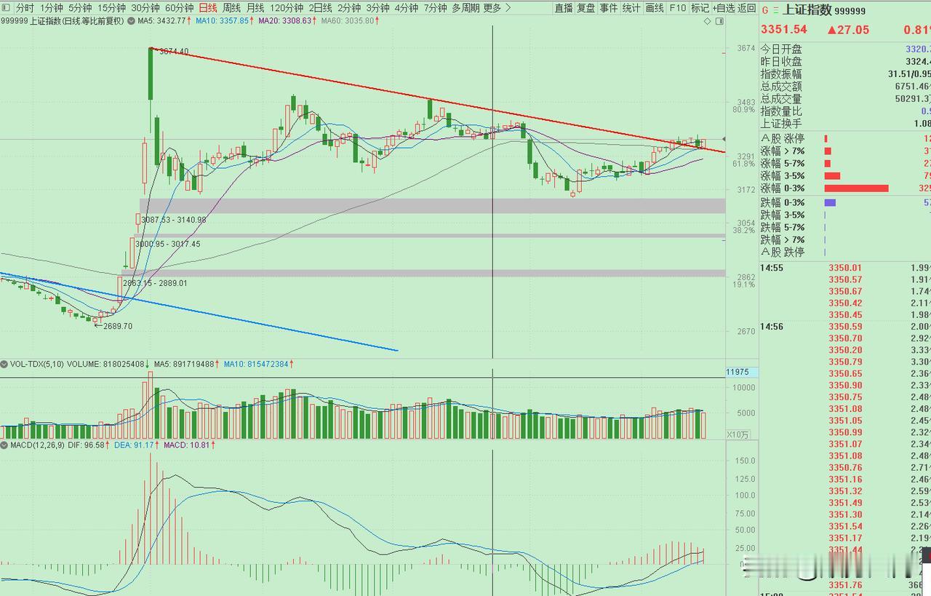The width and height of the screenshot is (931, 596).
Task: Open the 多周期 multi-period view
Action: coord(465,8)
